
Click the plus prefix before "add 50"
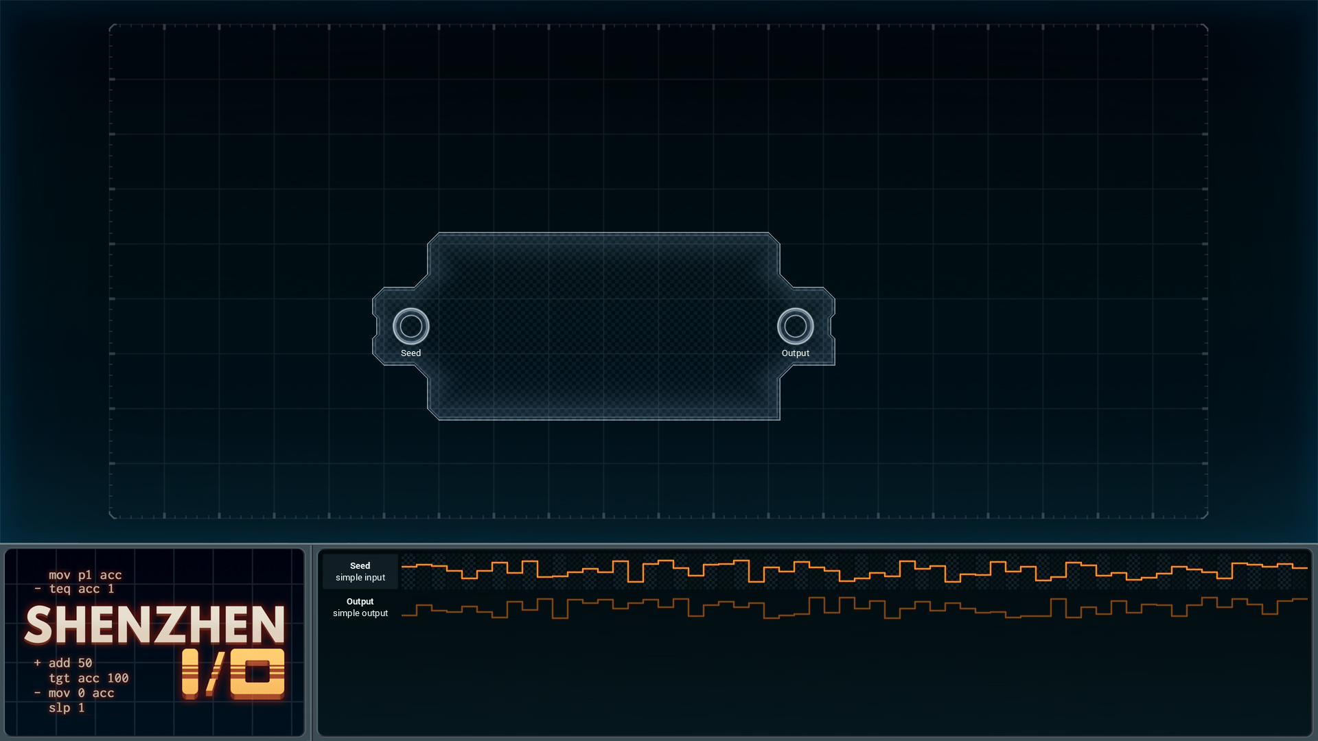point(38,663)
